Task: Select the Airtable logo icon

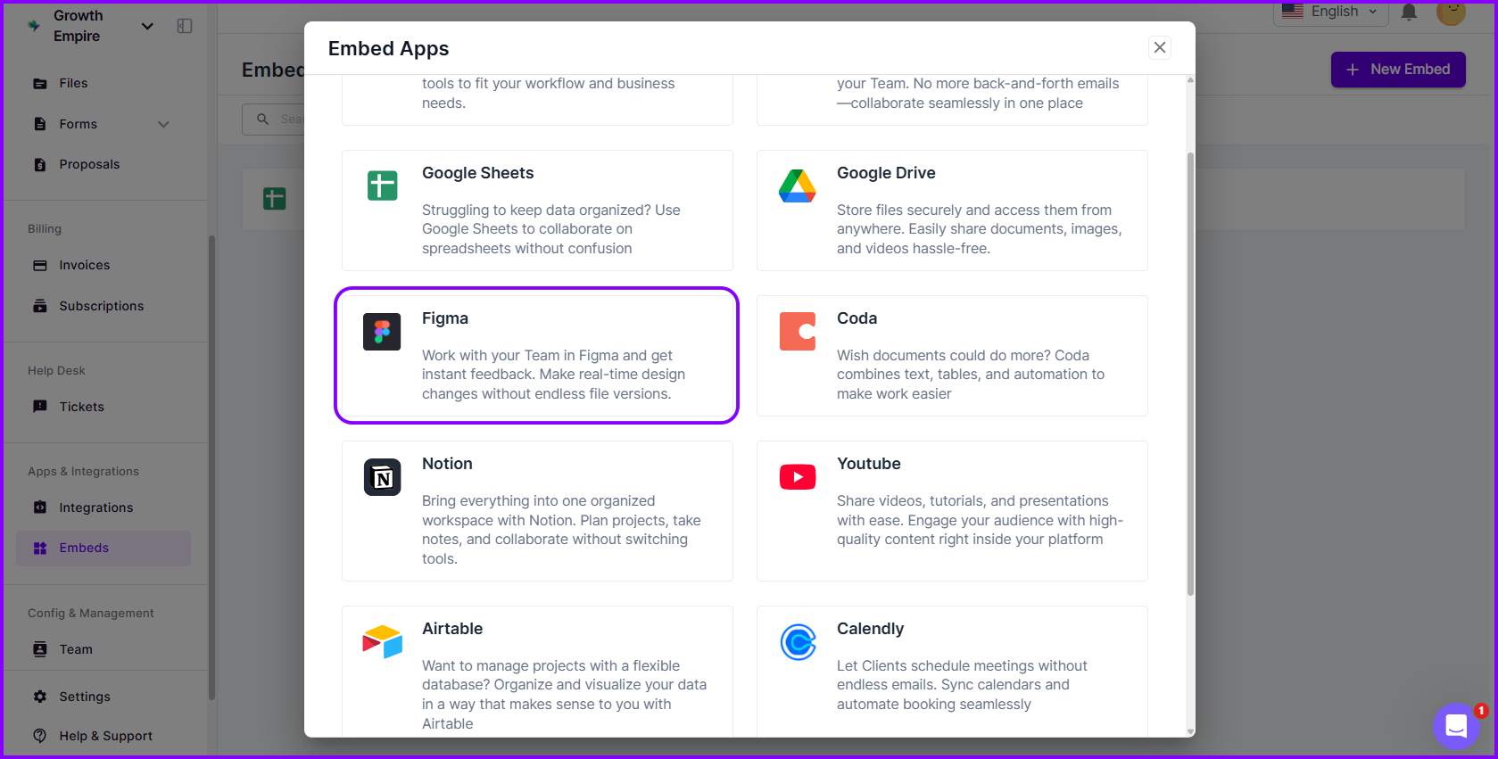Action: pos(382,641)
